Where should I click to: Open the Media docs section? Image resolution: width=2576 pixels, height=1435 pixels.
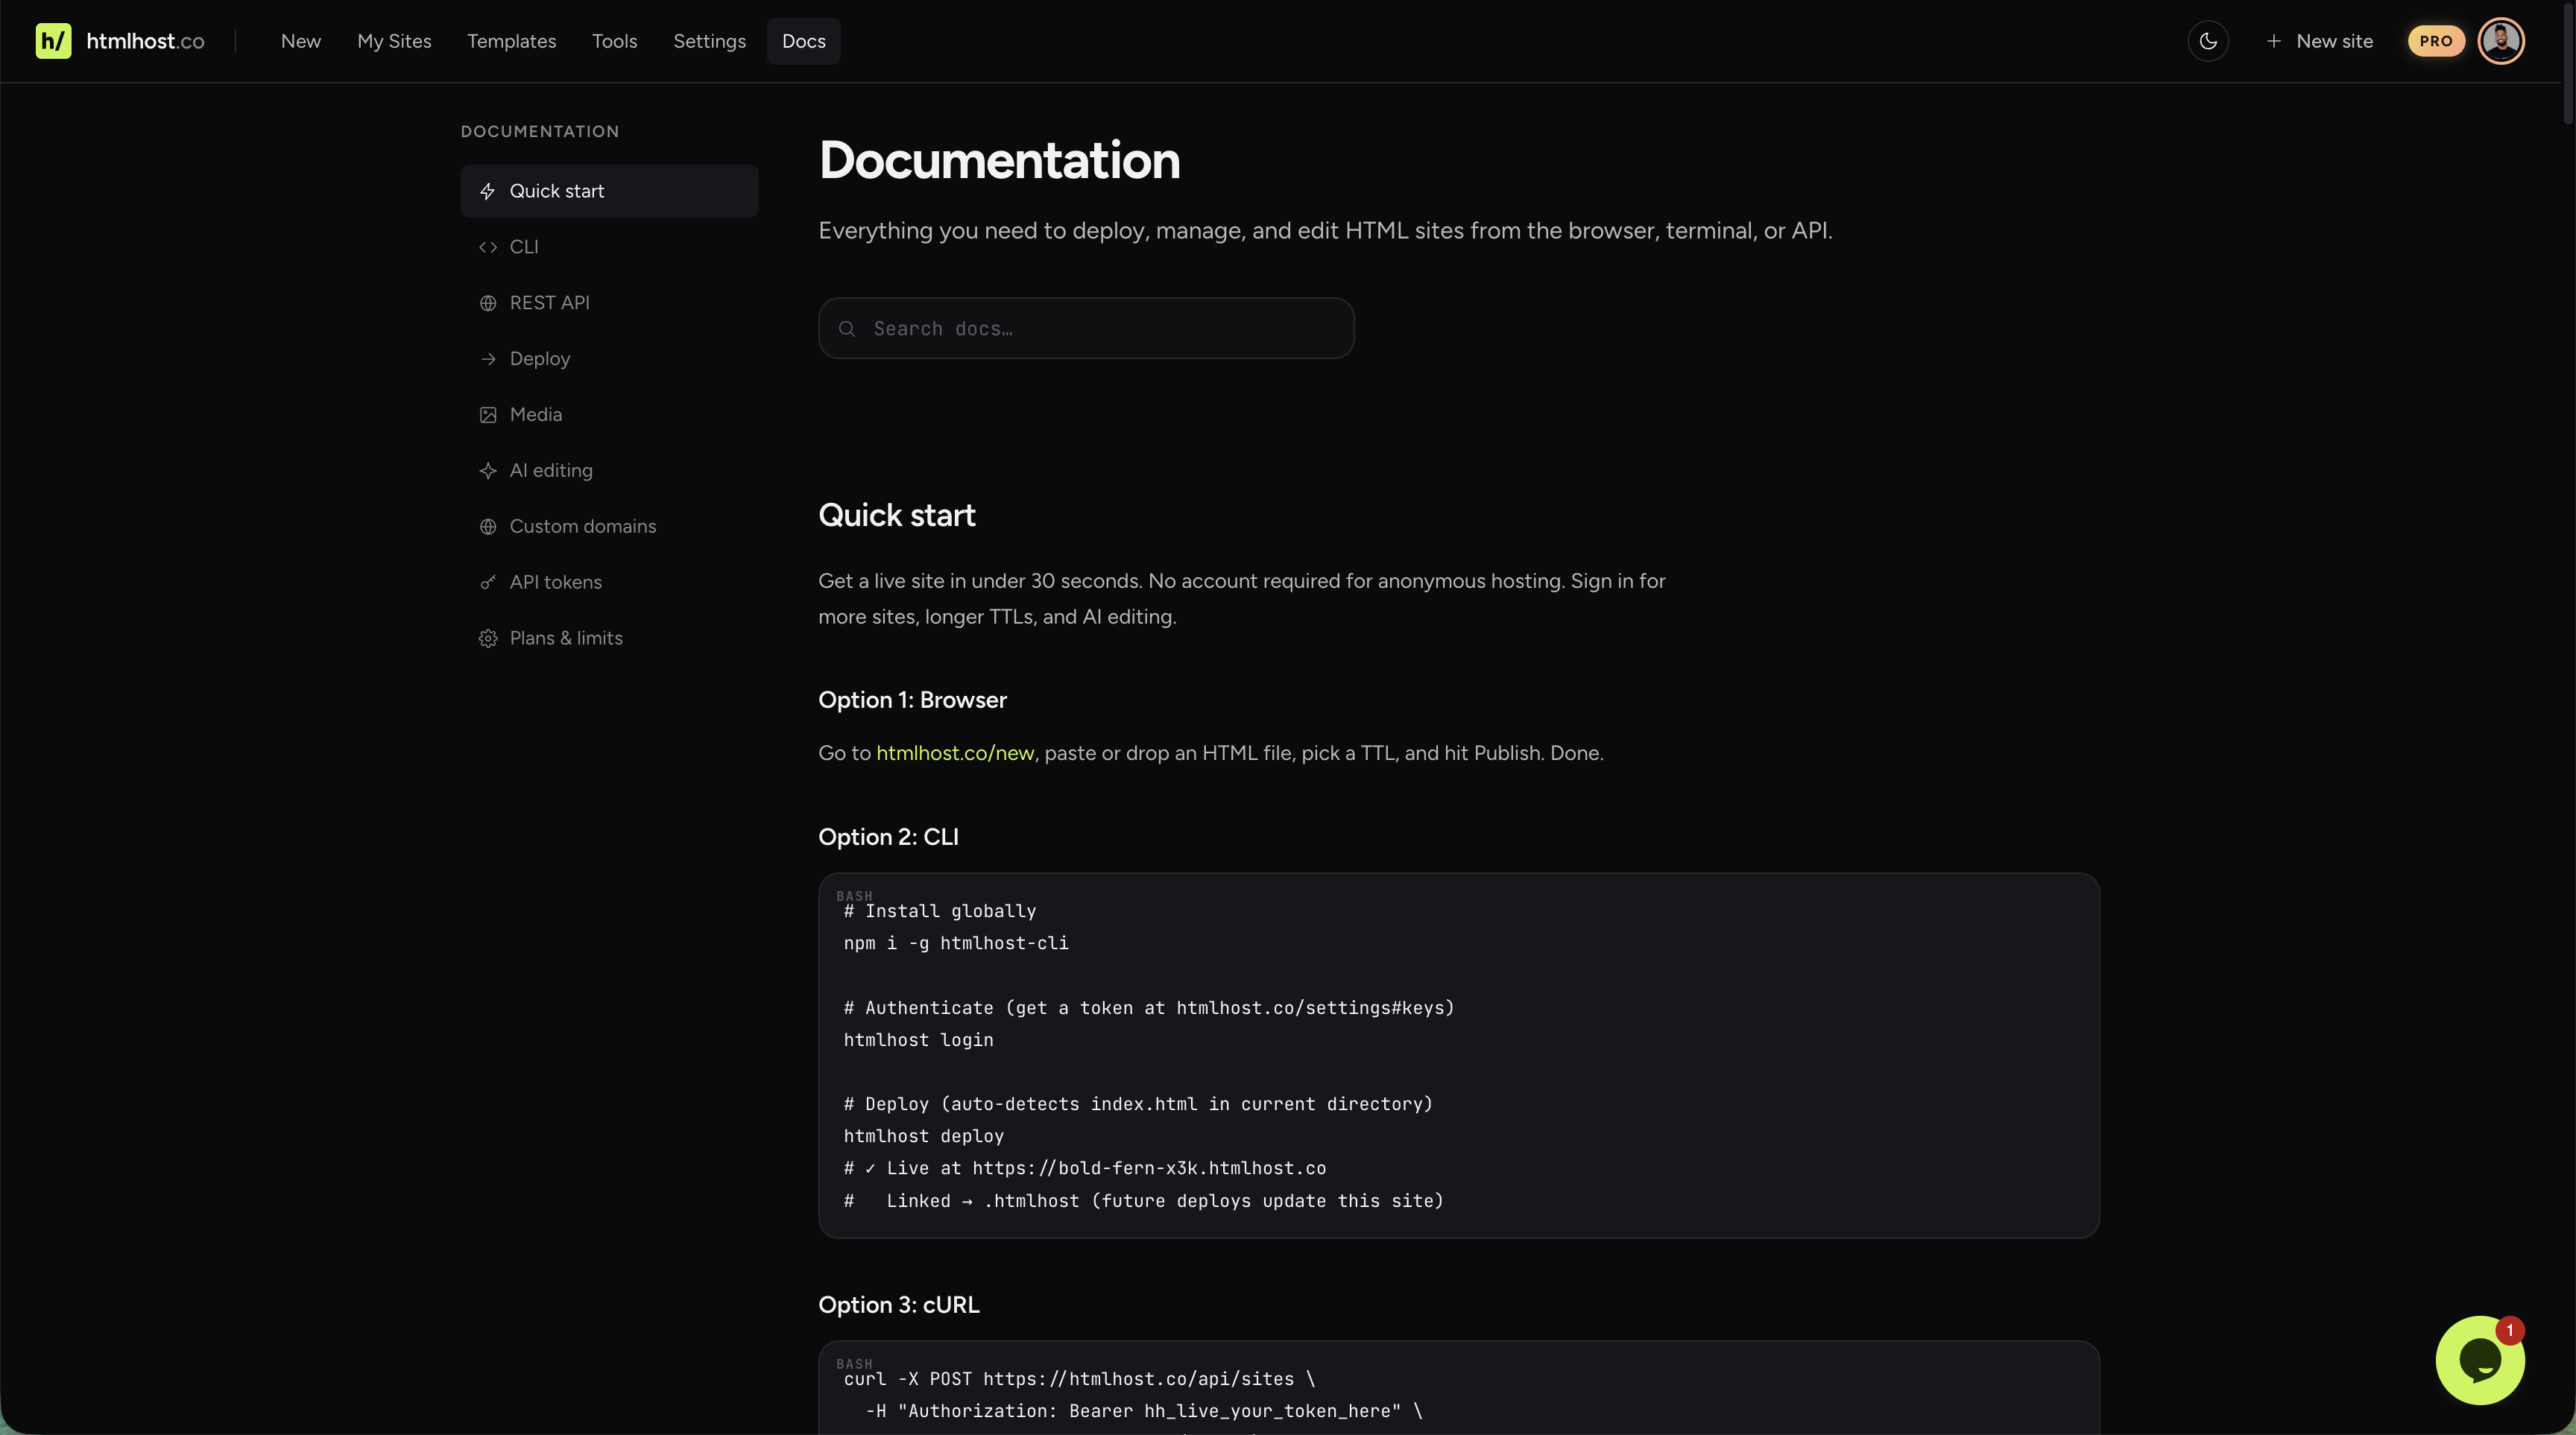point(609,415)
